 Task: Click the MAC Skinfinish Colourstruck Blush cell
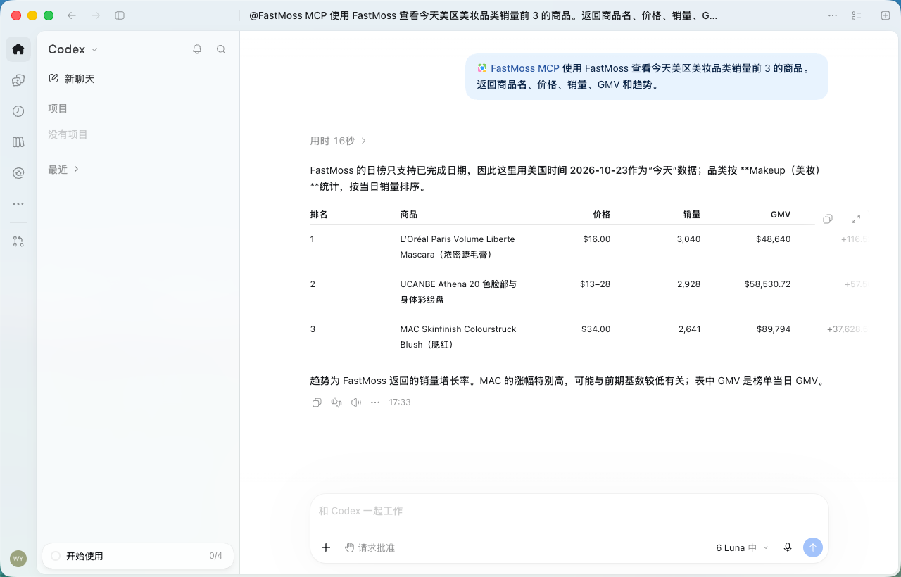coord(458,337)
